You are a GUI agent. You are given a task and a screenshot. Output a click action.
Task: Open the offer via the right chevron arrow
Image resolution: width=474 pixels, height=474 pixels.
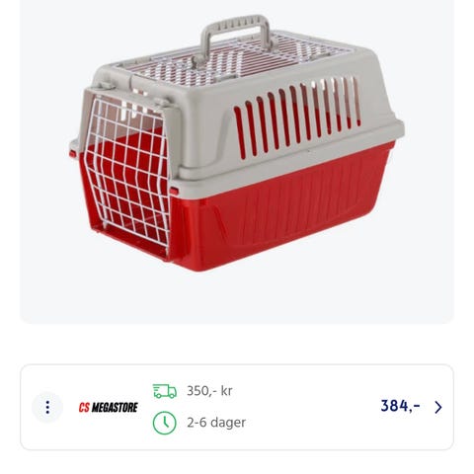[438, 407]
